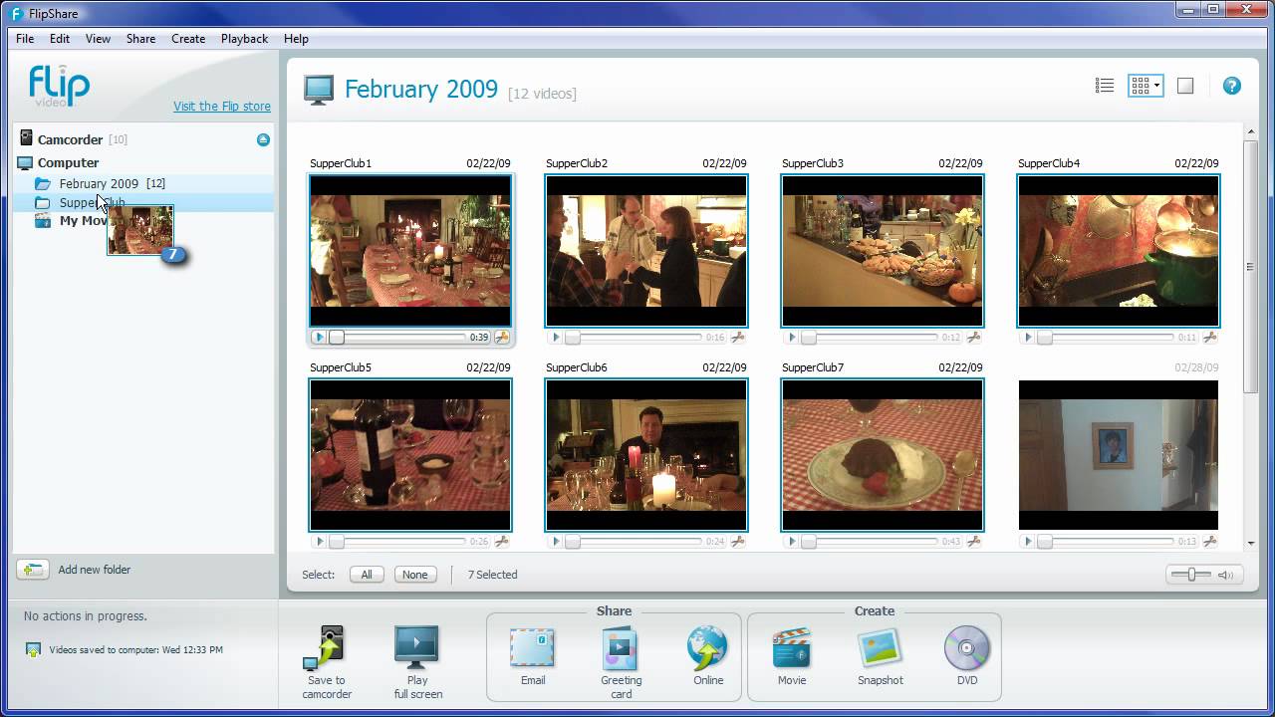
Task: Share videos Online
Action: click(708, 657)
